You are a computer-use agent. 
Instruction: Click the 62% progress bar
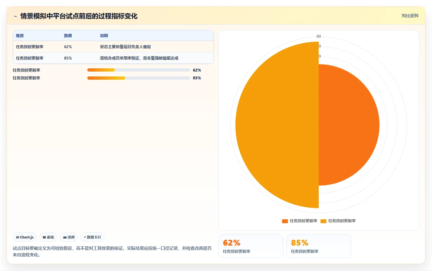[139, 70]
